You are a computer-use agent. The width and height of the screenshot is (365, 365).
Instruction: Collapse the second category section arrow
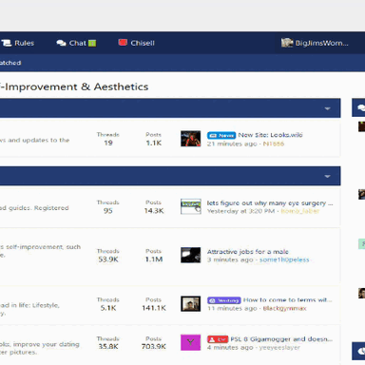tap(327, 176)
